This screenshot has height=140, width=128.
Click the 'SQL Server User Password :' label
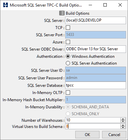(41, 78)
